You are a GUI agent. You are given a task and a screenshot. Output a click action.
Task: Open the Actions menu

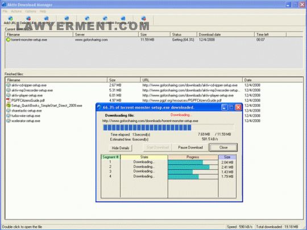pyautogui.click(x=16, y=11)
